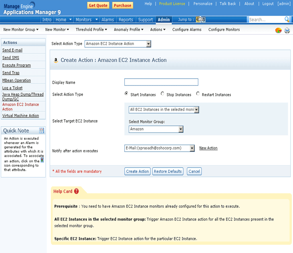Switch to the Monitors tab

point(83,20)
